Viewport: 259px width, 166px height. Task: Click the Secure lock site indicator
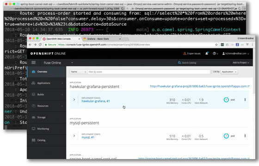click(50, 45)
